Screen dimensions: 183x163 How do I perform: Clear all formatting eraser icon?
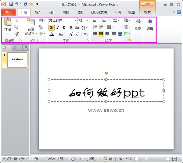86,34
